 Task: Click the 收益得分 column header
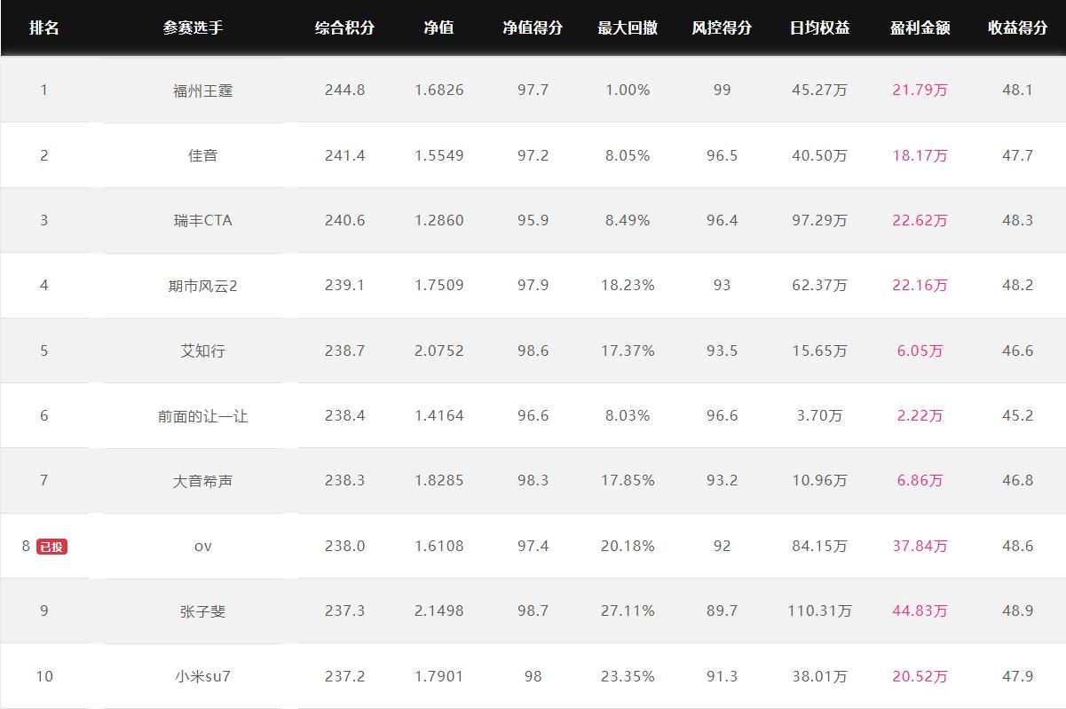click(x=1018, y=28)
